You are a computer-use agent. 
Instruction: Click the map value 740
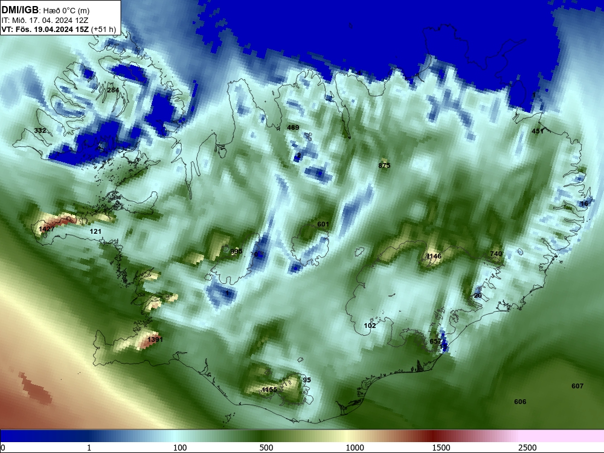coord(496,254)
